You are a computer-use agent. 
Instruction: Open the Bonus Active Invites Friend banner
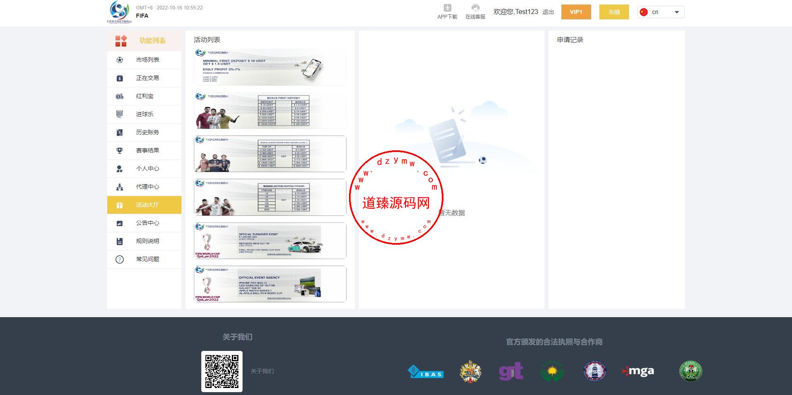[270, 197]
